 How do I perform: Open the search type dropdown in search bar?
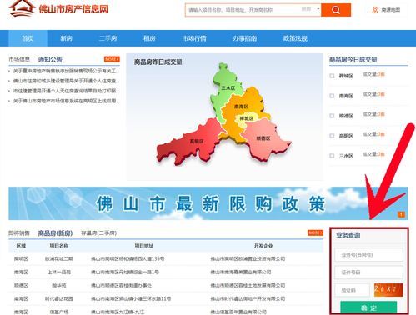click(311, 9)
